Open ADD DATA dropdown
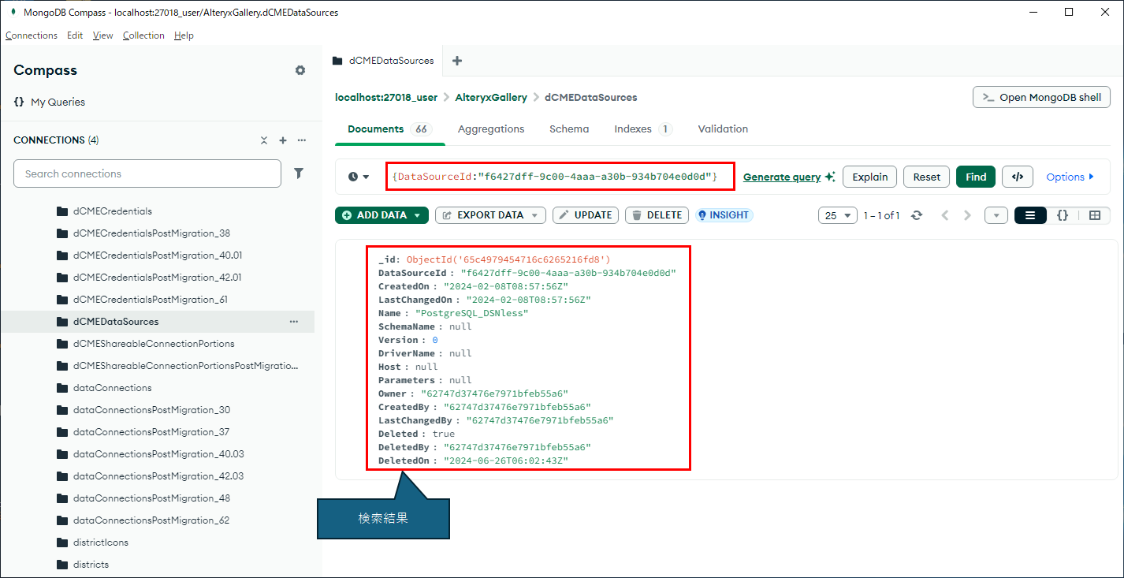 click(x=381, y=215)
